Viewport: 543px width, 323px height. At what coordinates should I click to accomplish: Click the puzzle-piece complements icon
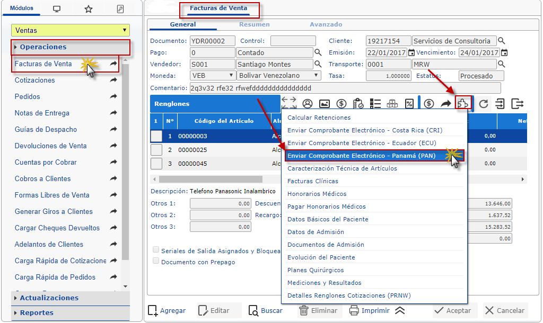(462, 104)
